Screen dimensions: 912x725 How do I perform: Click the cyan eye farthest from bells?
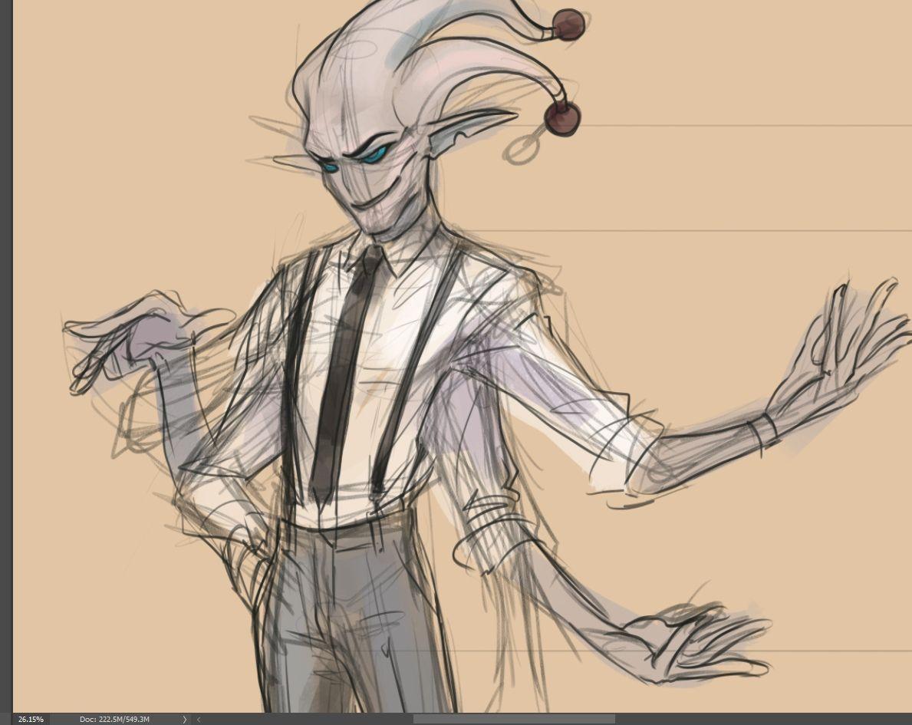[x=331, y=166]
